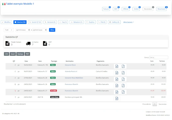This screenshot has width=172, height=120.
Task: Open document icon for Fattura N. 27
Action: 117,92
